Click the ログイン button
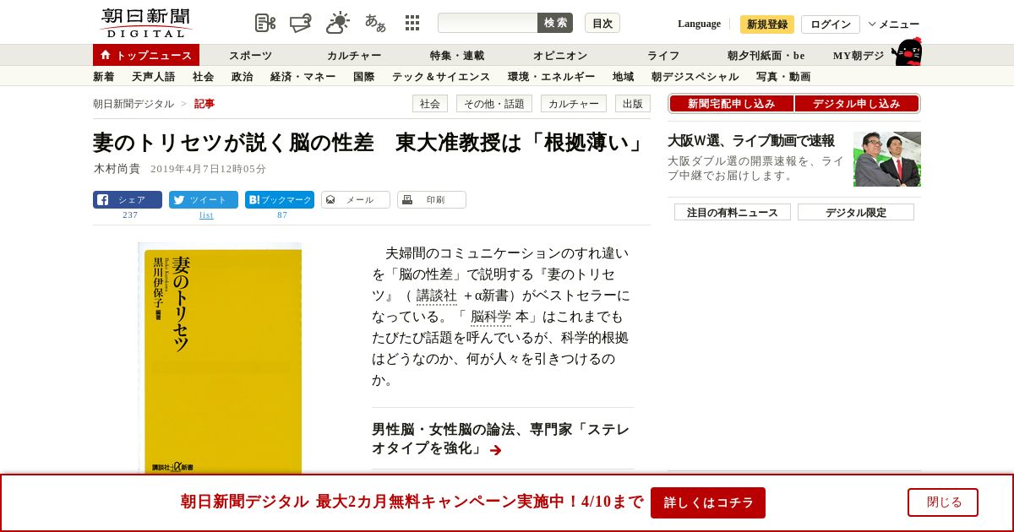Viewport: 1014px width, 532px height. click(831, 24)
